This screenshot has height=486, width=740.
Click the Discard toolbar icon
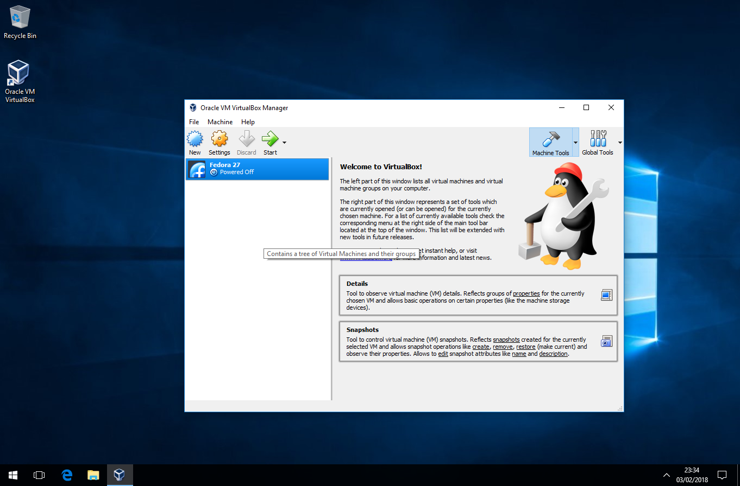click(247, 139)
